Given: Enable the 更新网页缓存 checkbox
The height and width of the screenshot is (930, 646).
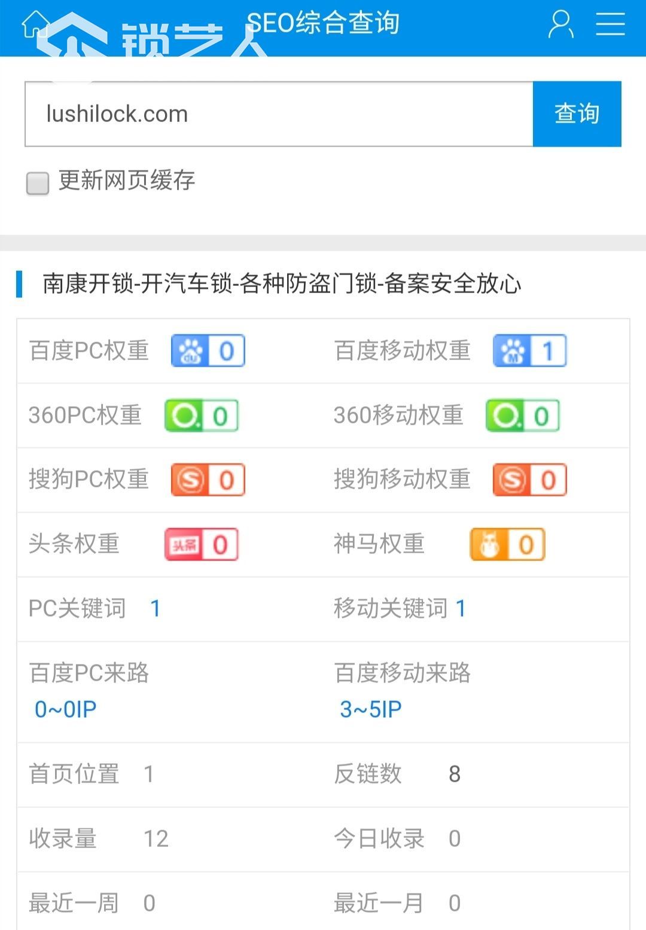Looking at the screenshot, I should (37, 183).
